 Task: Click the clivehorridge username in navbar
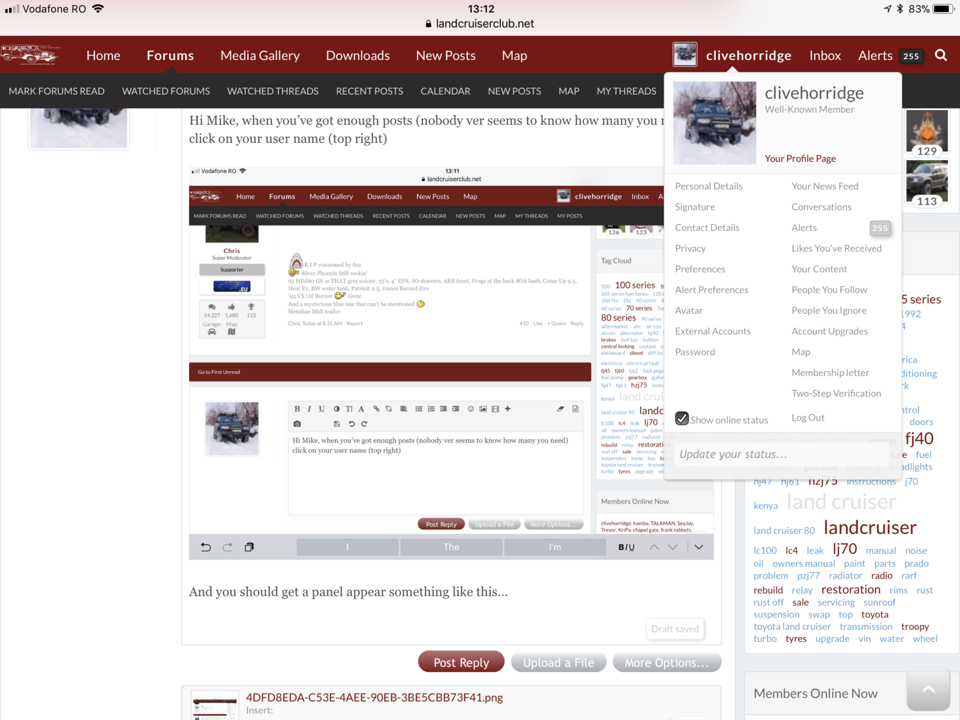pos(748,55)
